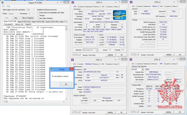Click the tab strip scroll right arrow
Viewport: 187px width, 115px height.
tap(67, 21)
